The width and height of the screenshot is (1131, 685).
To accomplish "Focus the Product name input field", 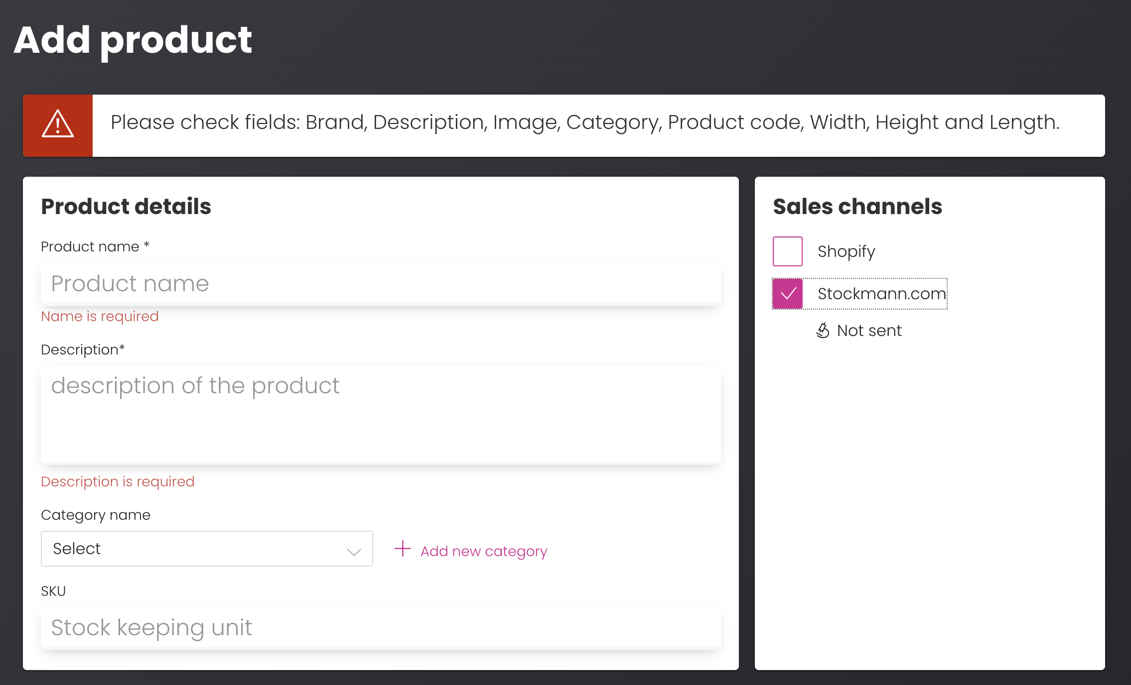I will [x=381, y=283].
